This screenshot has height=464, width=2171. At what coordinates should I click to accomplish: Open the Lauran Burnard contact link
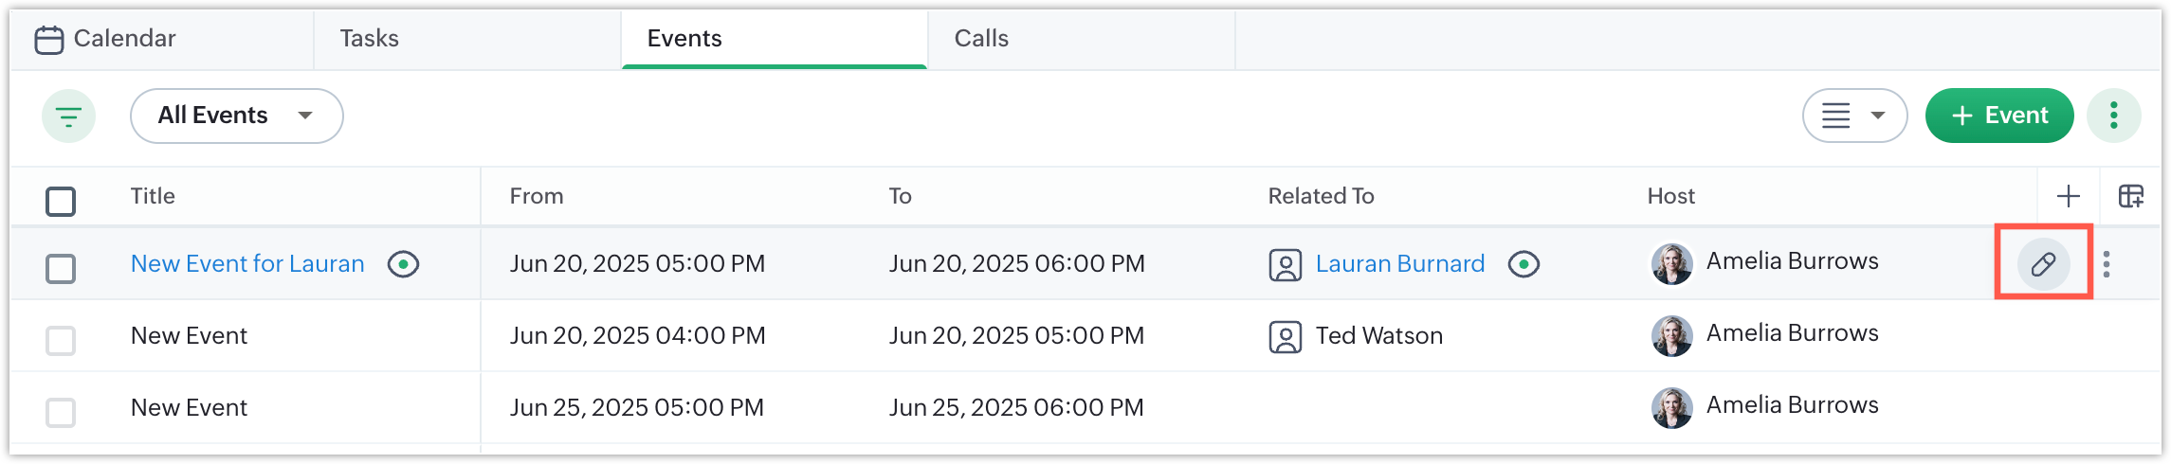click(1399, 264)
